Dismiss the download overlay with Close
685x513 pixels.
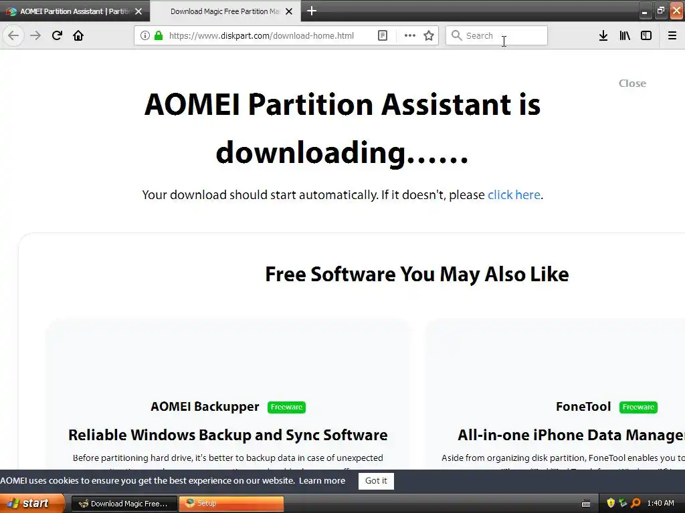tap(632, 83)
